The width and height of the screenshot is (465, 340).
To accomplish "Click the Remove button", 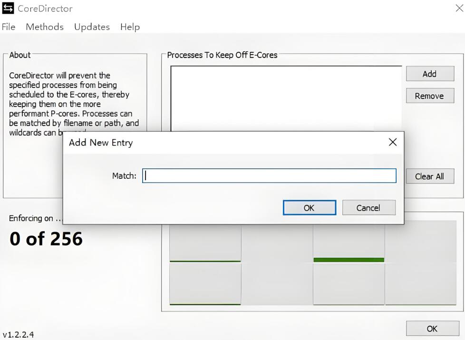I will [430, 96].
